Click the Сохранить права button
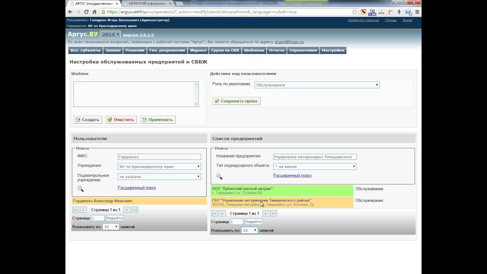The width and height of the screenshot is (487, 274). coord(236,101)
